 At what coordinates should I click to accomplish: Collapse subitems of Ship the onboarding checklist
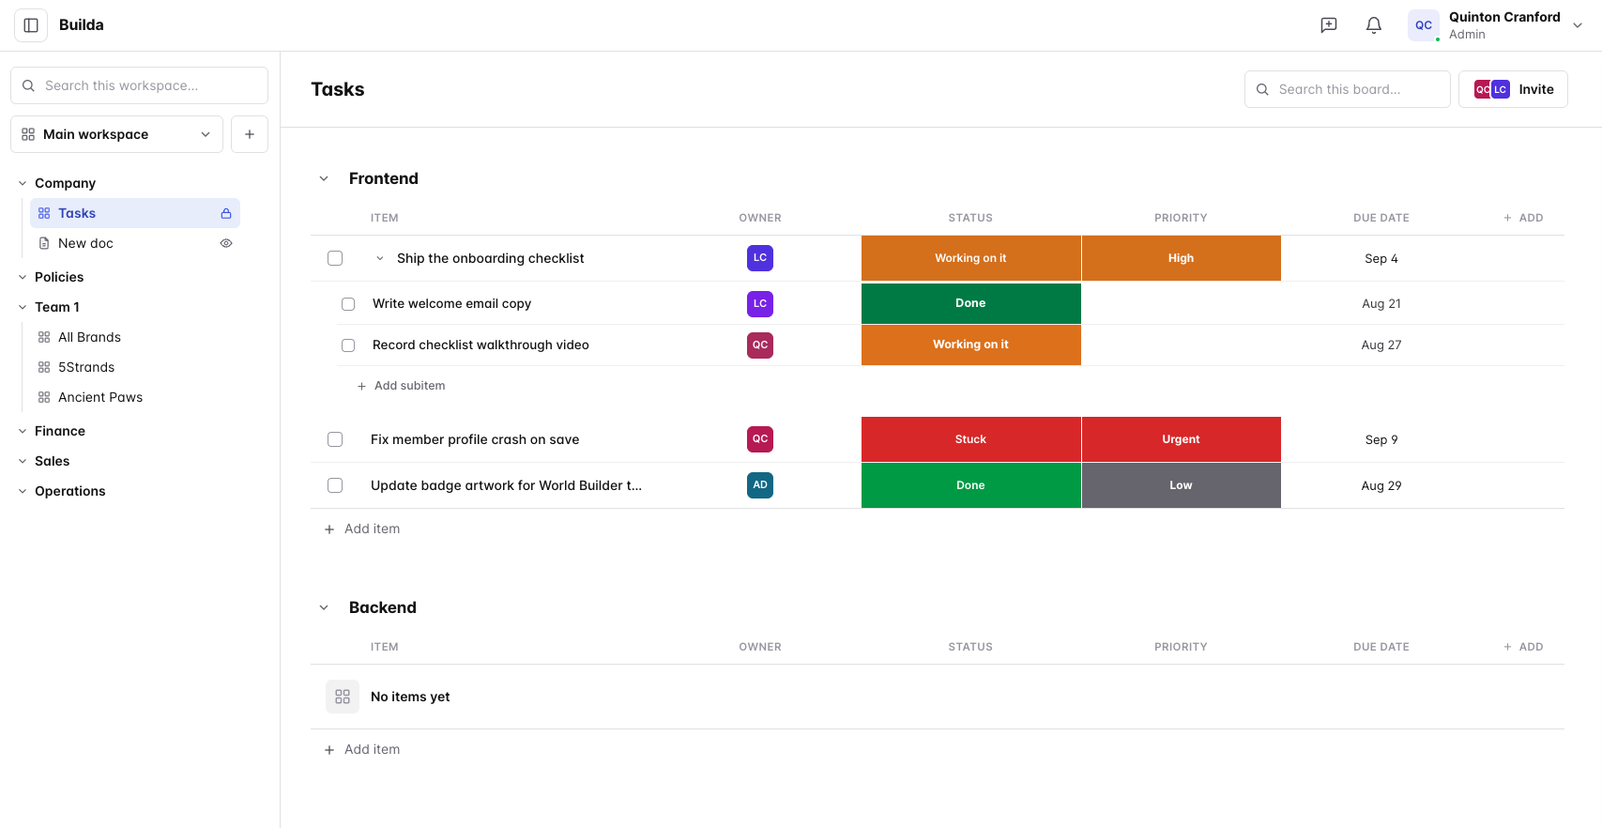tap(380, 258)
